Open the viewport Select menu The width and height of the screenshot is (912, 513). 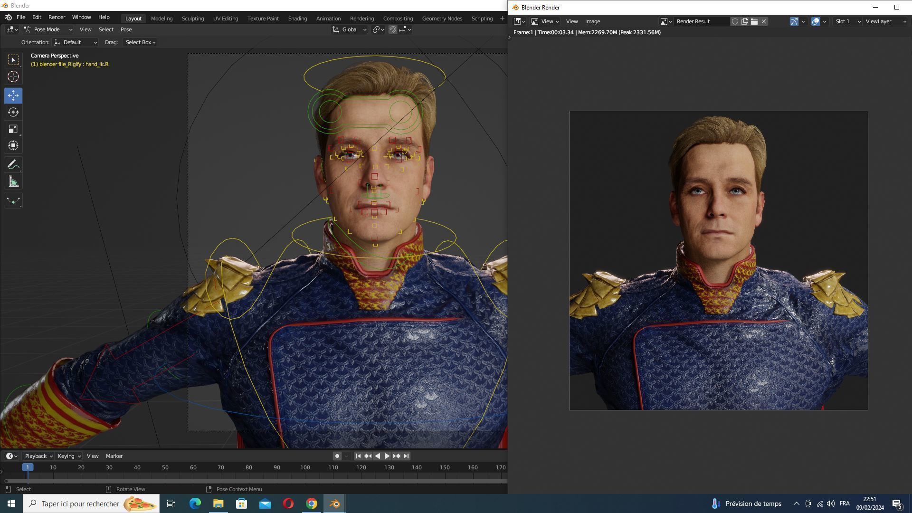pos(106,29)
